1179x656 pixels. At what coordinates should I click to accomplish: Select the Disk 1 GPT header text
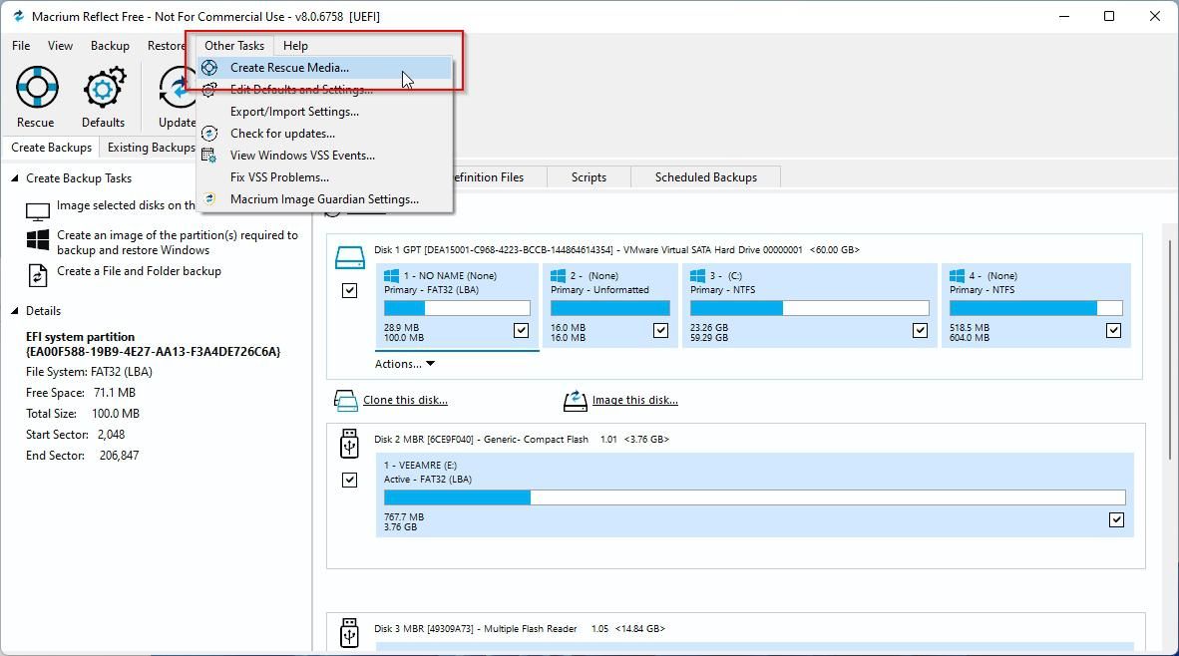coord(616,249)
